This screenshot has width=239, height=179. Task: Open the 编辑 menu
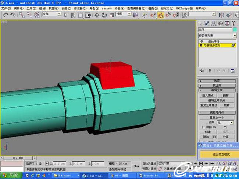pos(19,8)
